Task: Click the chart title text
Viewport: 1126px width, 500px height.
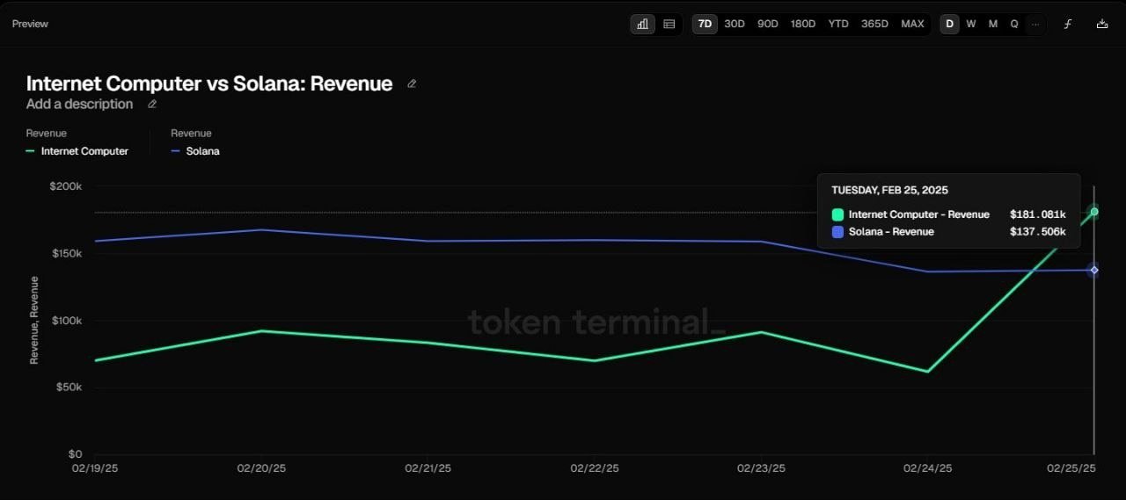Action: [209, 83]
